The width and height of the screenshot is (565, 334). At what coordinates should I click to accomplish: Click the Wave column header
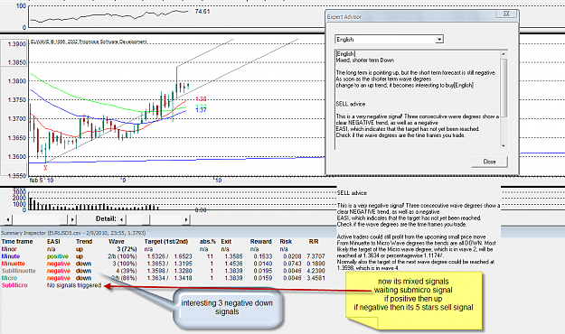click(117, 242)
